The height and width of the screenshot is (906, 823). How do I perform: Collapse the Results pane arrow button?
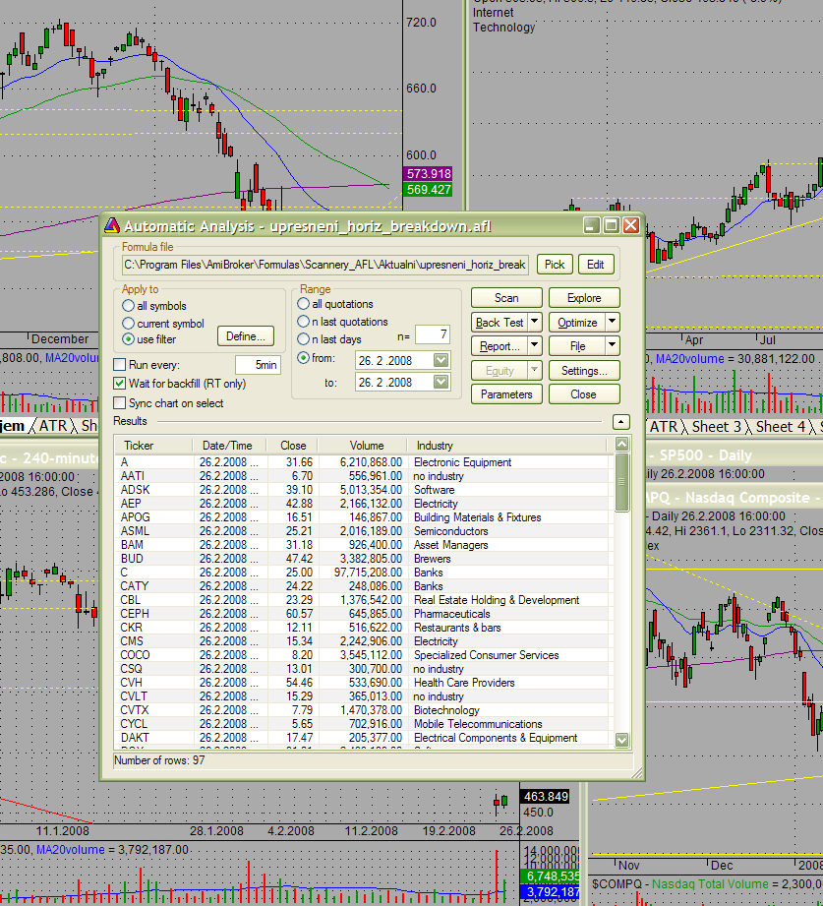[x=620, y=422]
